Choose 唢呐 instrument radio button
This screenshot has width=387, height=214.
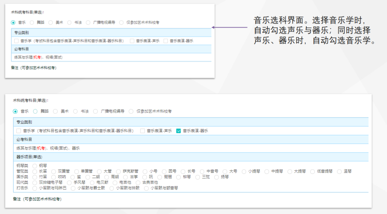point(53,177)
